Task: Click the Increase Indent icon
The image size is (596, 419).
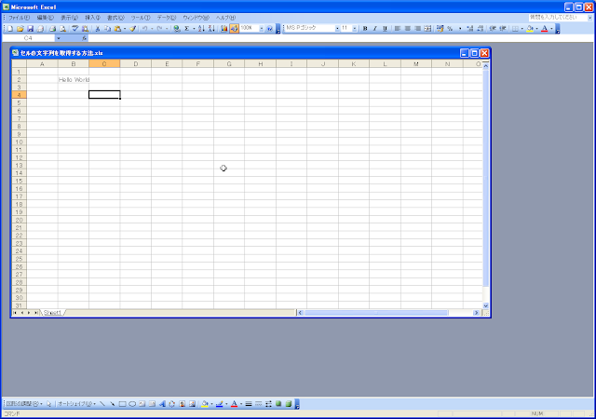Action: point(503,29)
